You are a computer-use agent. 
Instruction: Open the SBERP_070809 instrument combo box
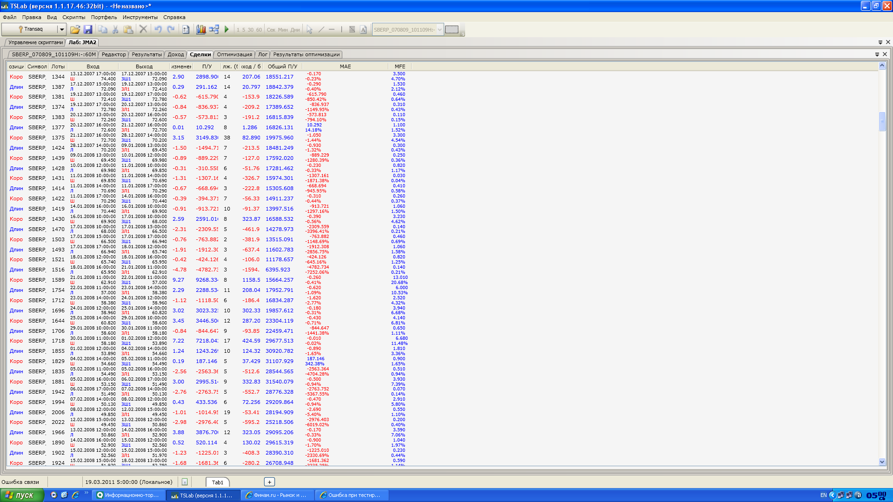tap(407, 29)
